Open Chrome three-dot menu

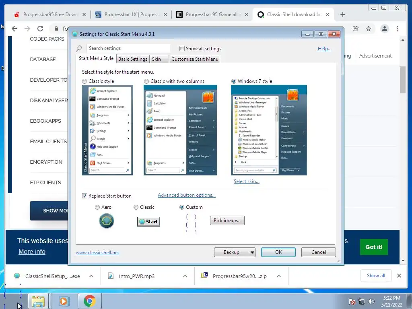[398, 29]
